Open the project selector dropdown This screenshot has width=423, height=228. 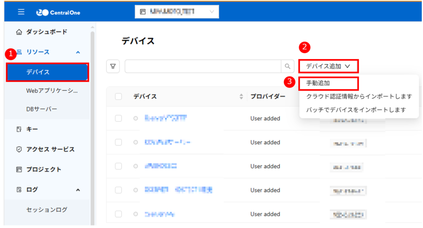point(177,12)
